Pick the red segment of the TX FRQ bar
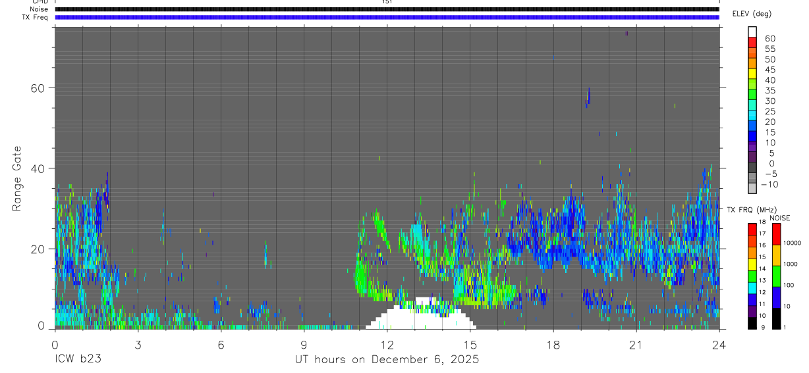This screenshot has height=373, width=809. (752, 229)
